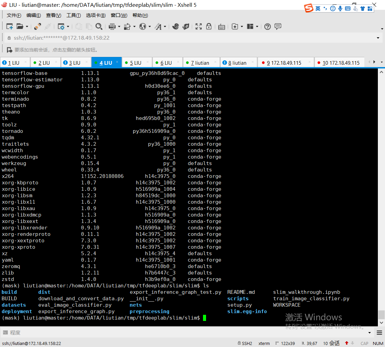The width and height of the screenshot is (385, 347).
Task: Click the Help question mark icon
Action: click(267, 26)
